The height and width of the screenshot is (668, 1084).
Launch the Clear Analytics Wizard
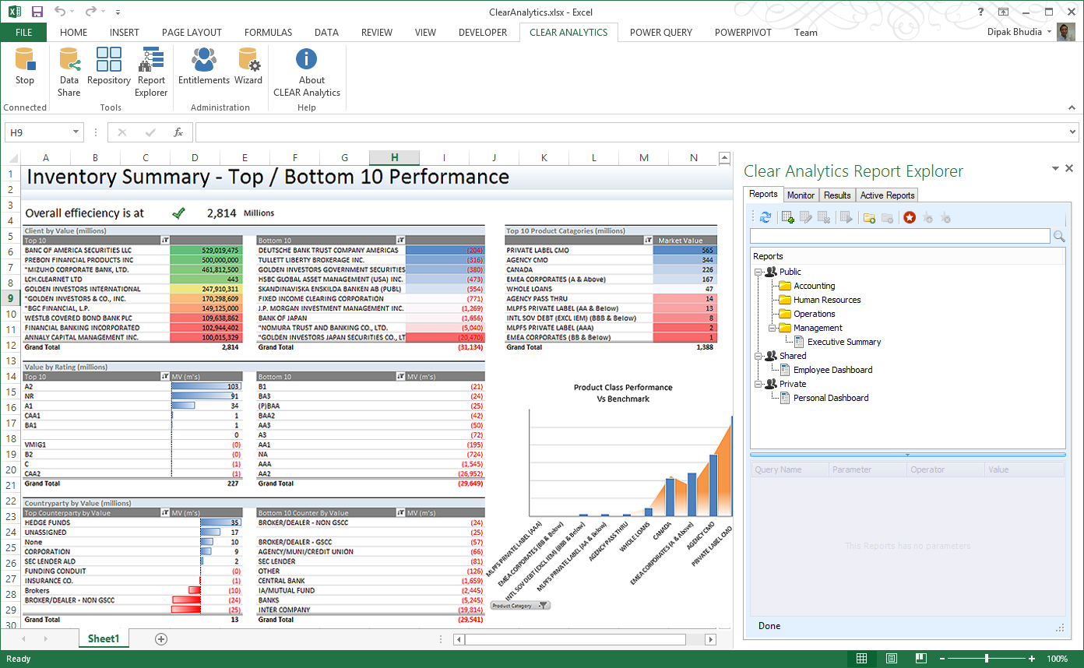tap(248, 70)
